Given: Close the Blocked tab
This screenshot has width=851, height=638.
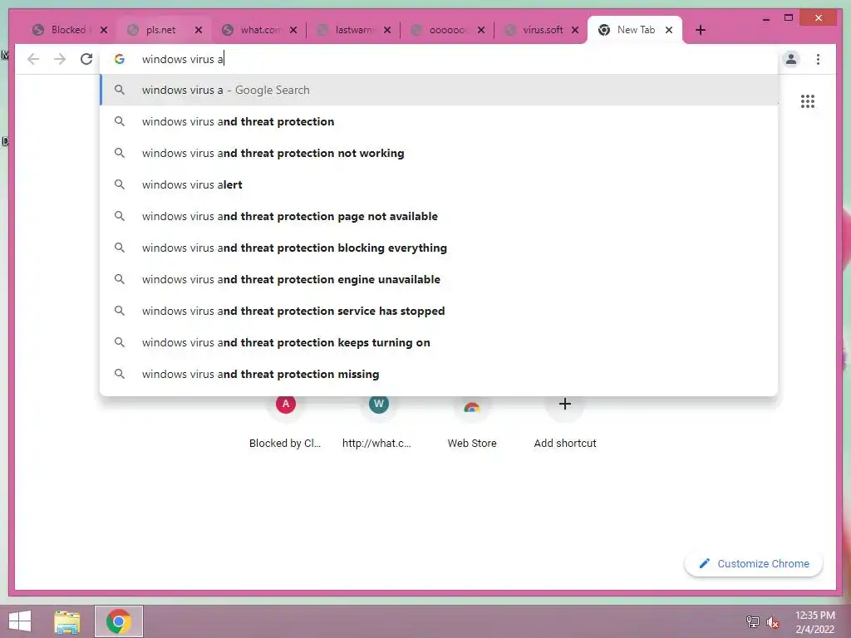Looking at the screenshot, I should [x=104, y=30].
